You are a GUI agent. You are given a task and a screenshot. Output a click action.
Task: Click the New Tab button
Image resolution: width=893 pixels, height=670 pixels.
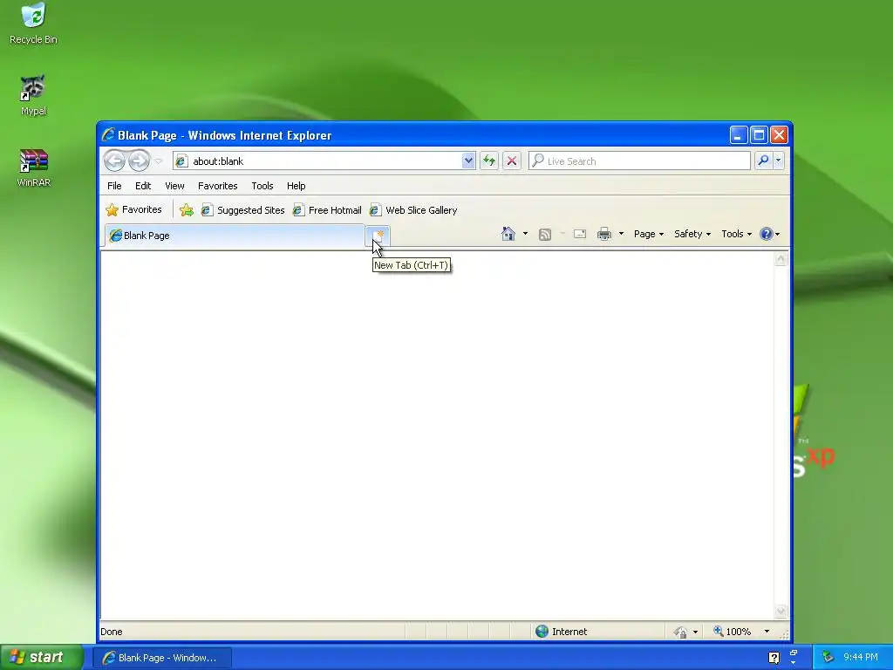(x=378, y=236)
